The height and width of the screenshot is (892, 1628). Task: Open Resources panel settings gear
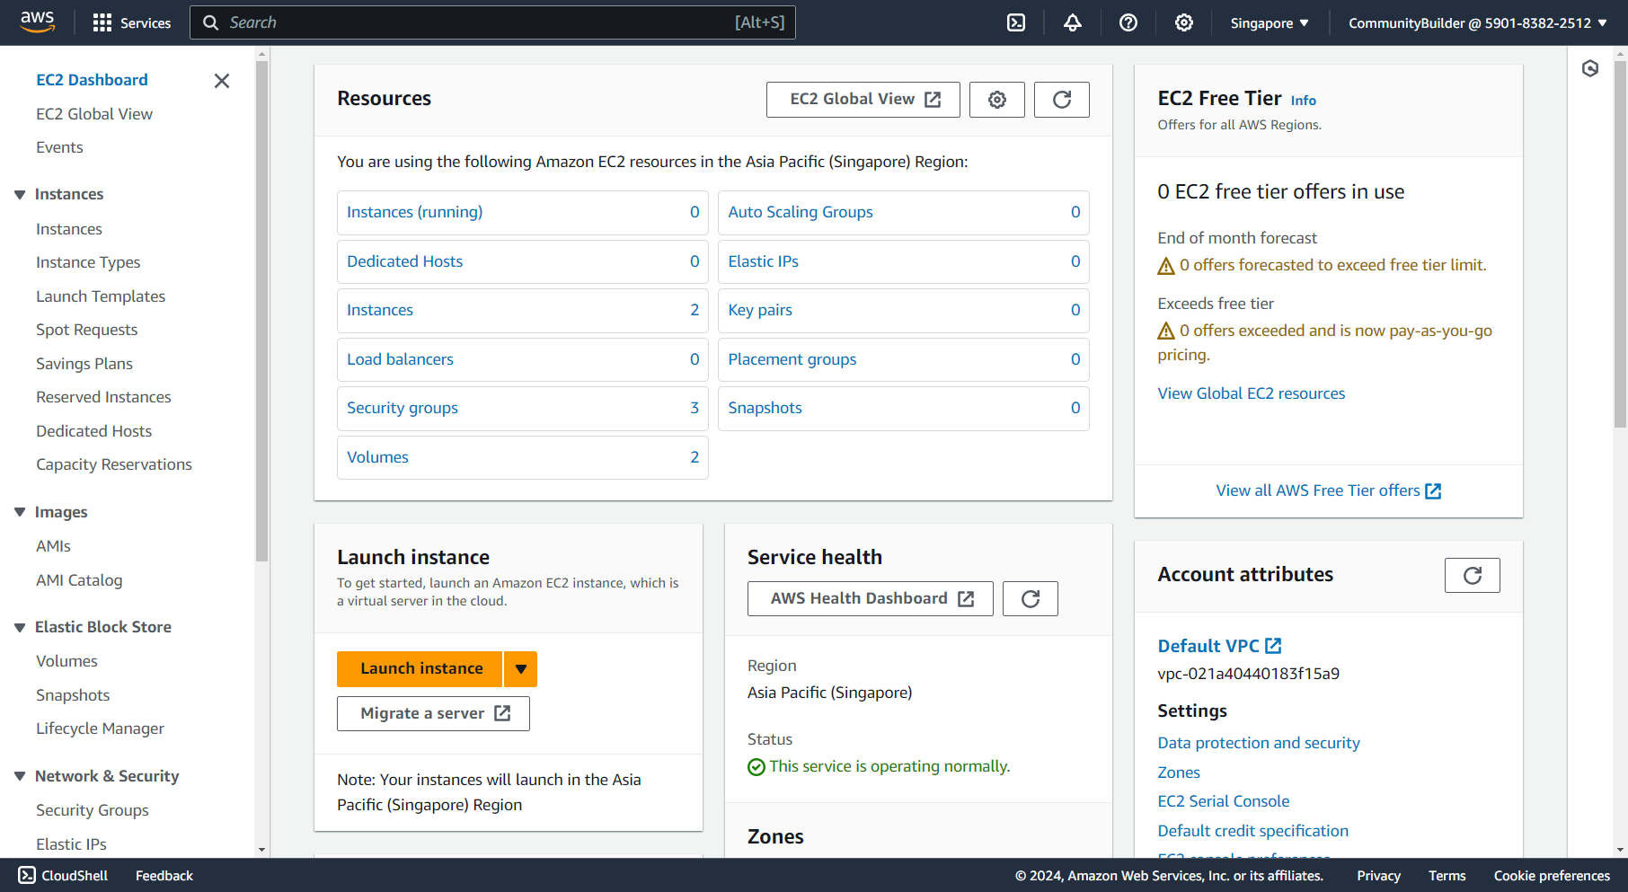996,100
